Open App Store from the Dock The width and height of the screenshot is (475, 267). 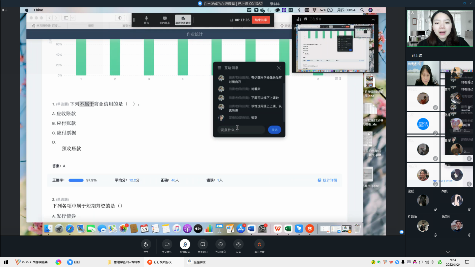(x=241, y=229)
